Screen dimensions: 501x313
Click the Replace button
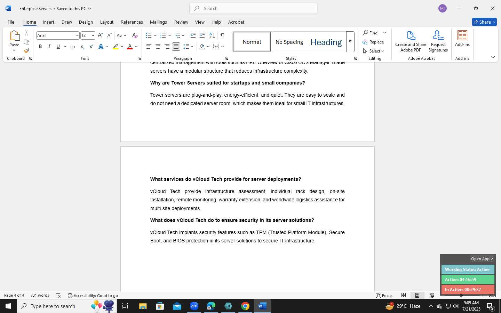[x=373, y=42]
